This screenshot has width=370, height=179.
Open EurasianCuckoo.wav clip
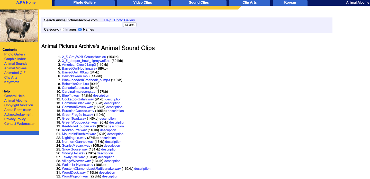click(x=78, y=111)
